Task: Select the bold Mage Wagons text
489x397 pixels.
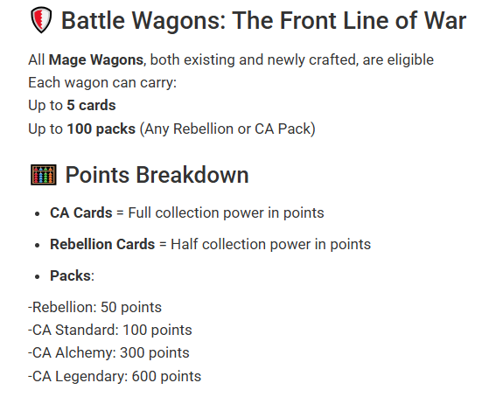Action: coord(96,59)
